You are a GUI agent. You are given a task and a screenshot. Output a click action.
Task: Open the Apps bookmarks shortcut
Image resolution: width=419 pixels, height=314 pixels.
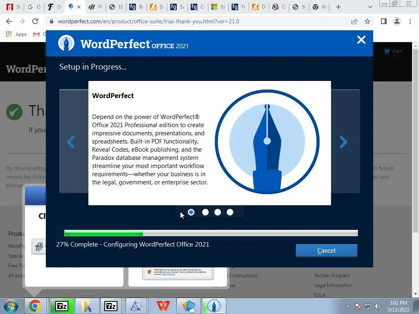coord(16,34)
